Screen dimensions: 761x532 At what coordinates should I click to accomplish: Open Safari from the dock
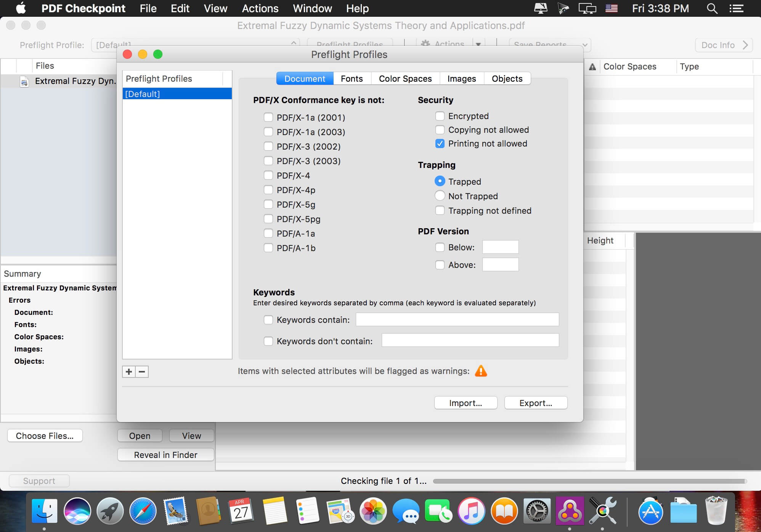coord(143,511)
